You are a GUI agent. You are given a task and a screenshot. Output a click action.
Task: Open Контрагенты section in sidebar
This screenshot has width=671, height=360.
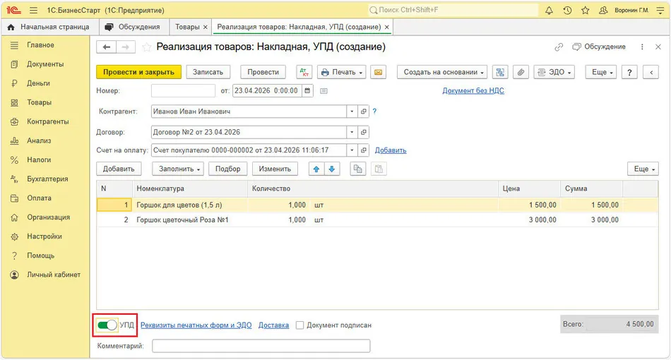47,121
